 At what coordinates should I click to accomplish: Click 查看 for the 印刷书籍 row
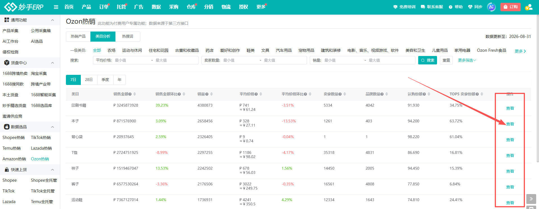(510, 108)
